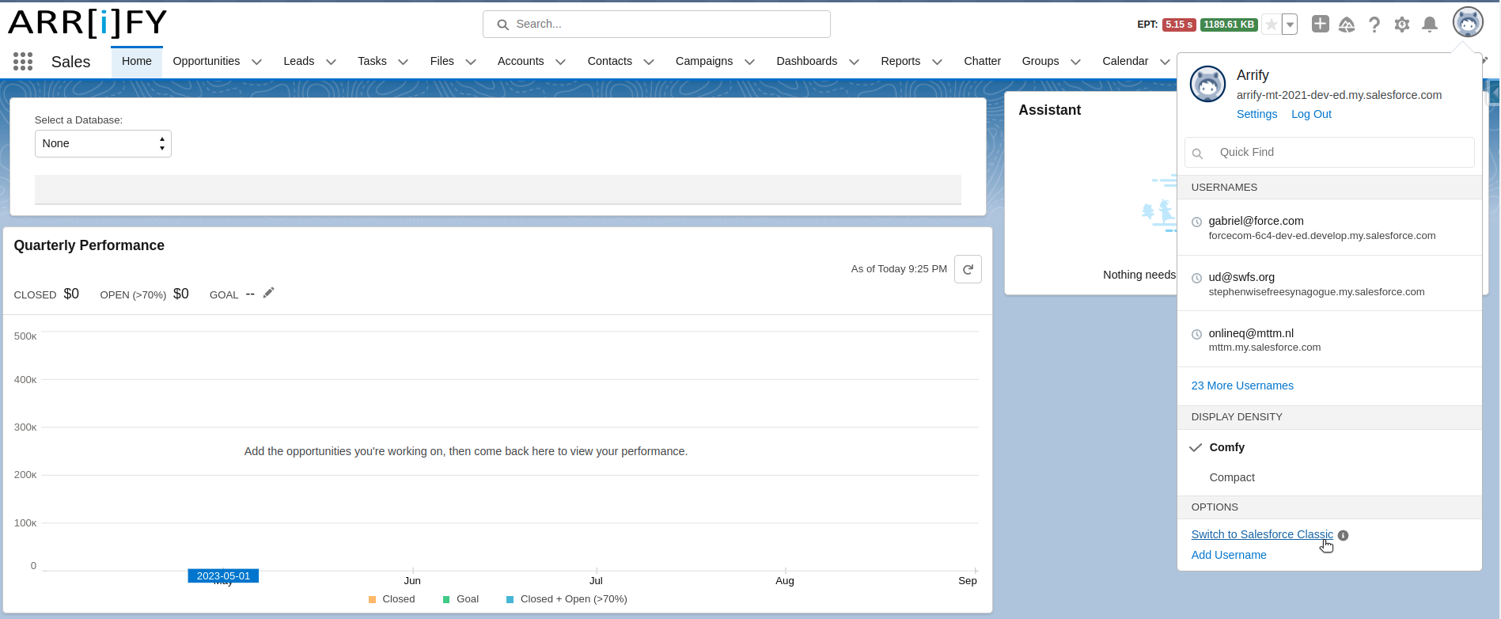Go to the Home tab
This screenshot has height=619, width=1501.
click(x=137, y=61)
